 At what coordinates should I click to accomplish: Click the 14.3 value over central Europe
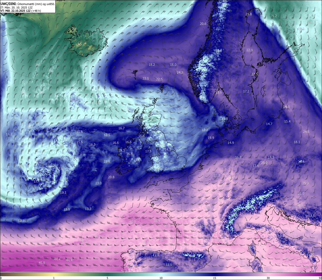coord(271,157)
